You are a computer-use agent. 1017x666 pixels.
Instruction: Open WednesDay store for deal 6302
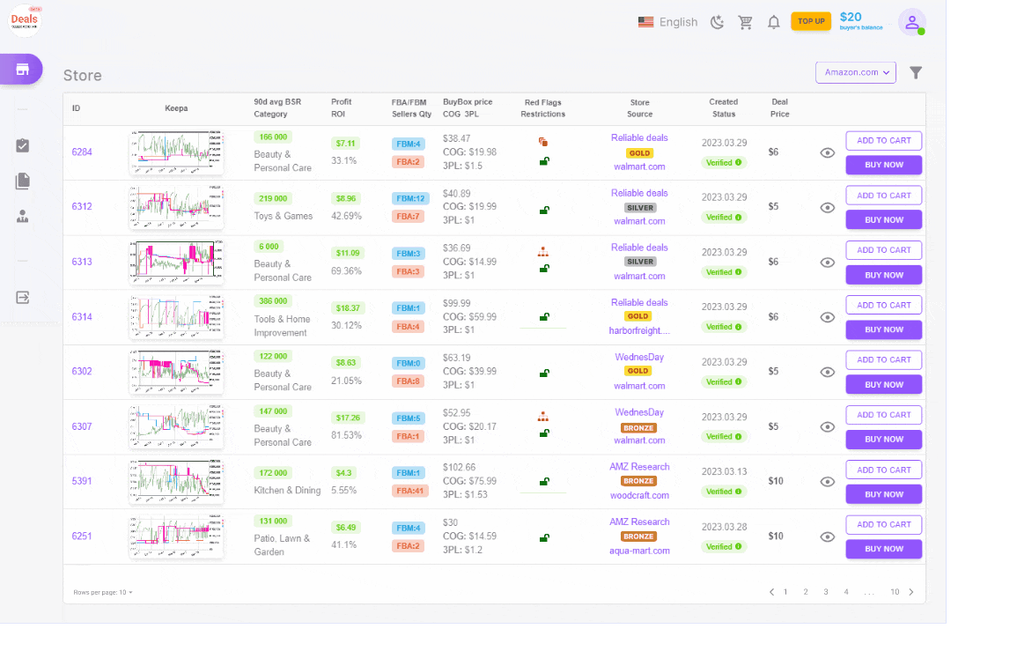[639, 357]
